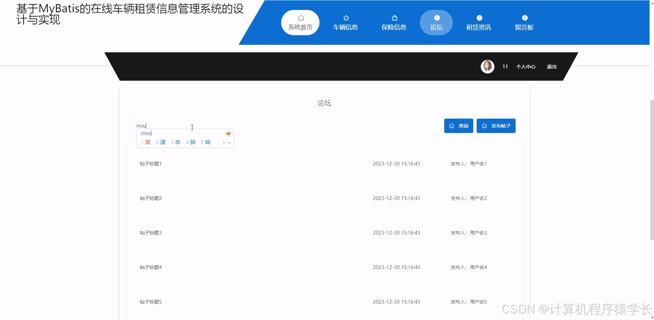654x320 pixels.
Task: Click the info icon above 留言板
Action: 524,18
